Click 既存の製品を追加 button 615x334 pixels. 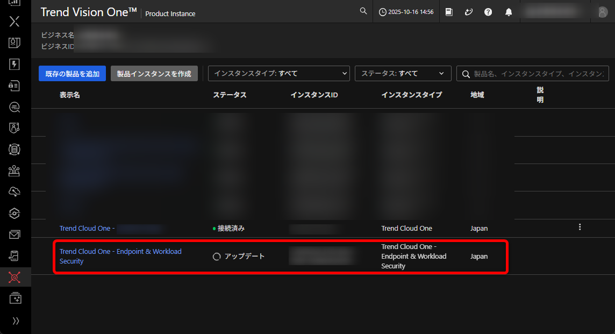73,74
